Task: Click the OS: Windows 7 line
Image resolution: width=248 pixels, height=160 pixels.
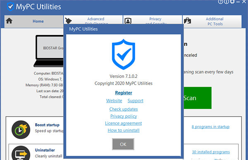Action: [x=50, y=79]
